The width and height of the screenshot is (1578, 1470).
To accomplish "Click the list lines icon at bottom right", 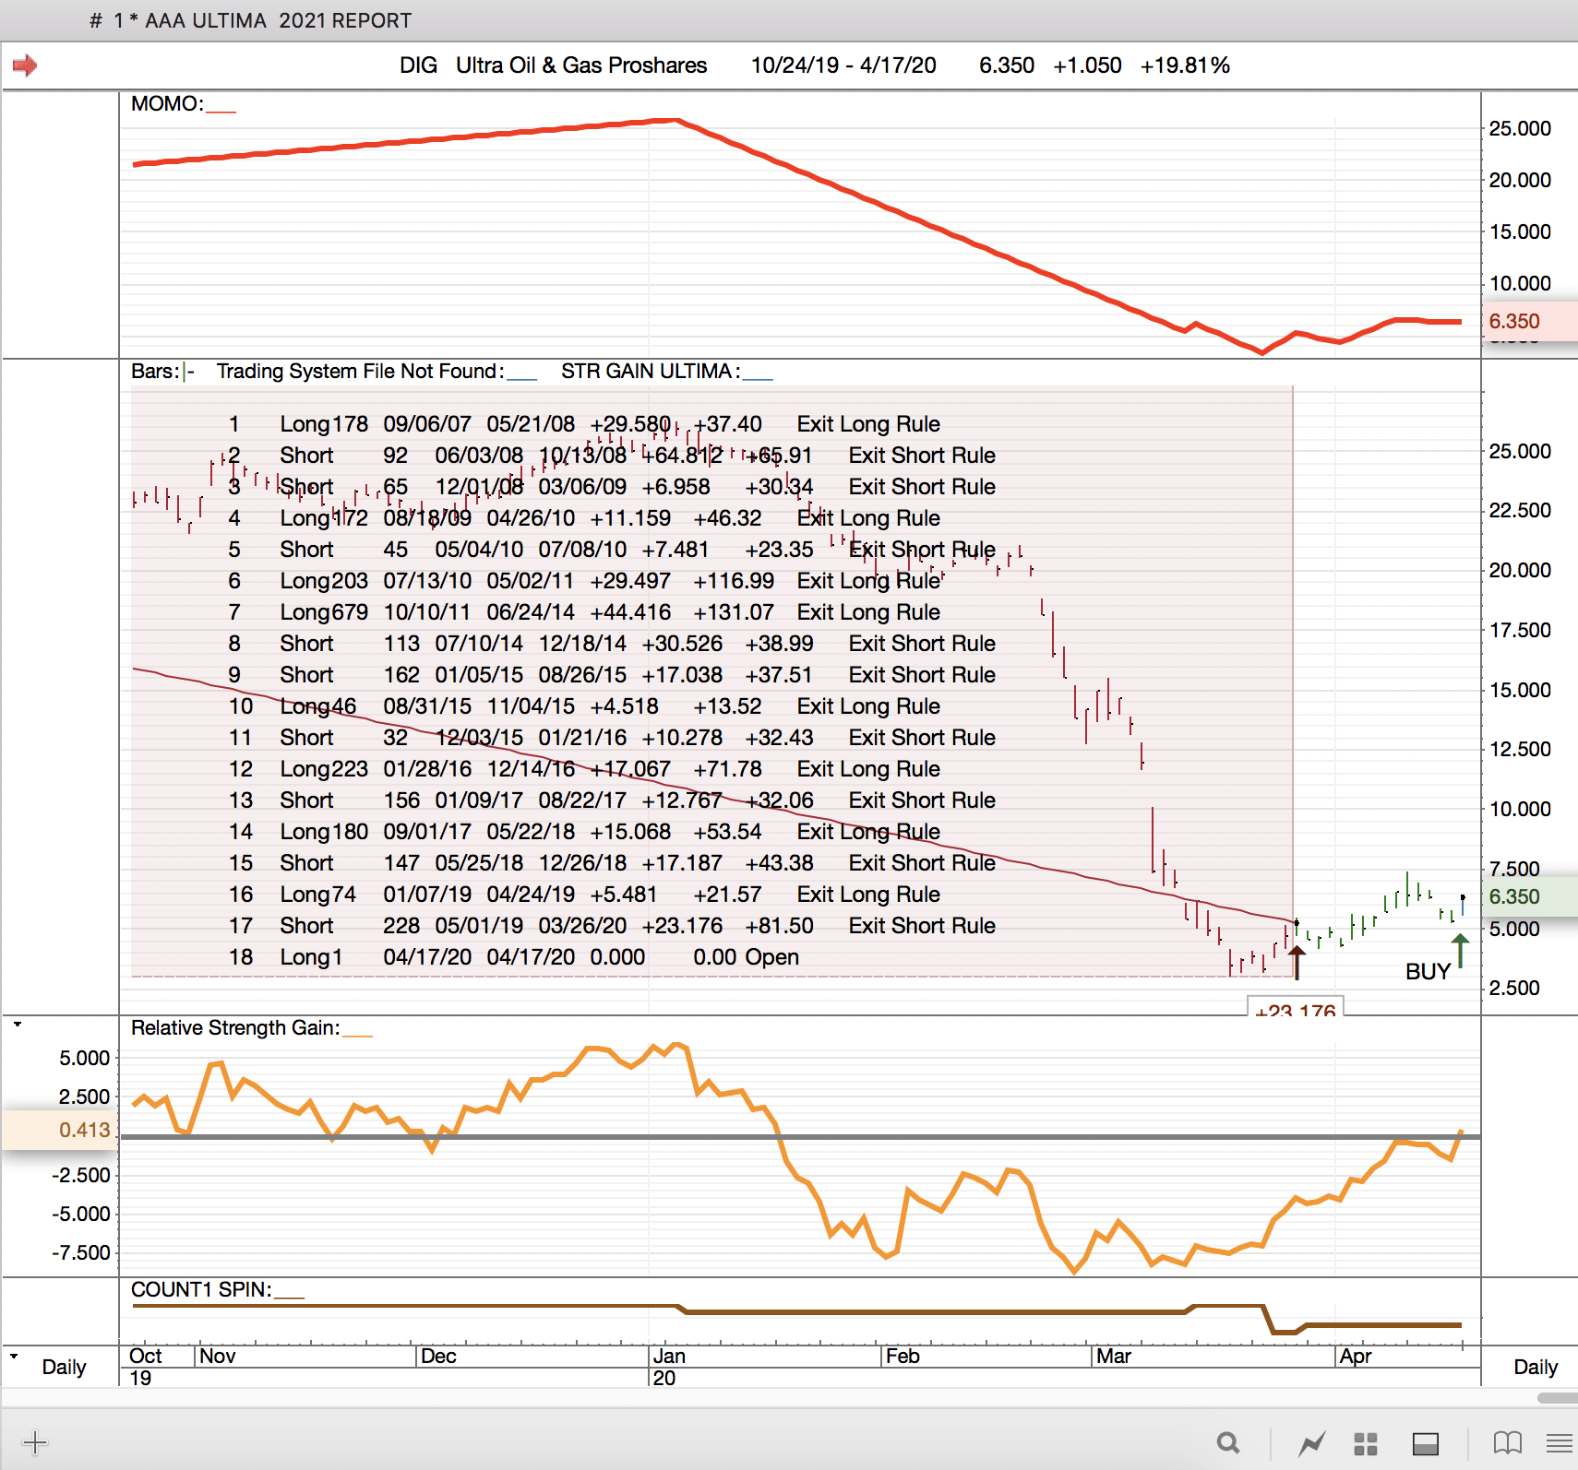I will (x=1560, y=1442).
